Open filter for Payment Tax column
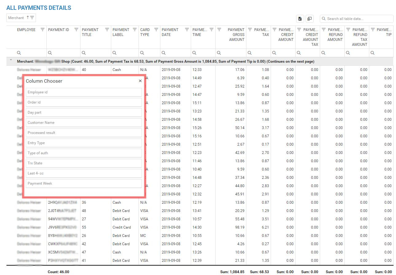 [x=250, y=30]
